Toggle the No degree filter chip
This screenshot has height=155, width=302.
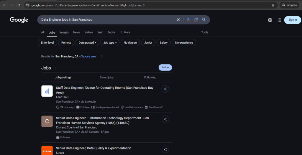(x=130, y=43)
